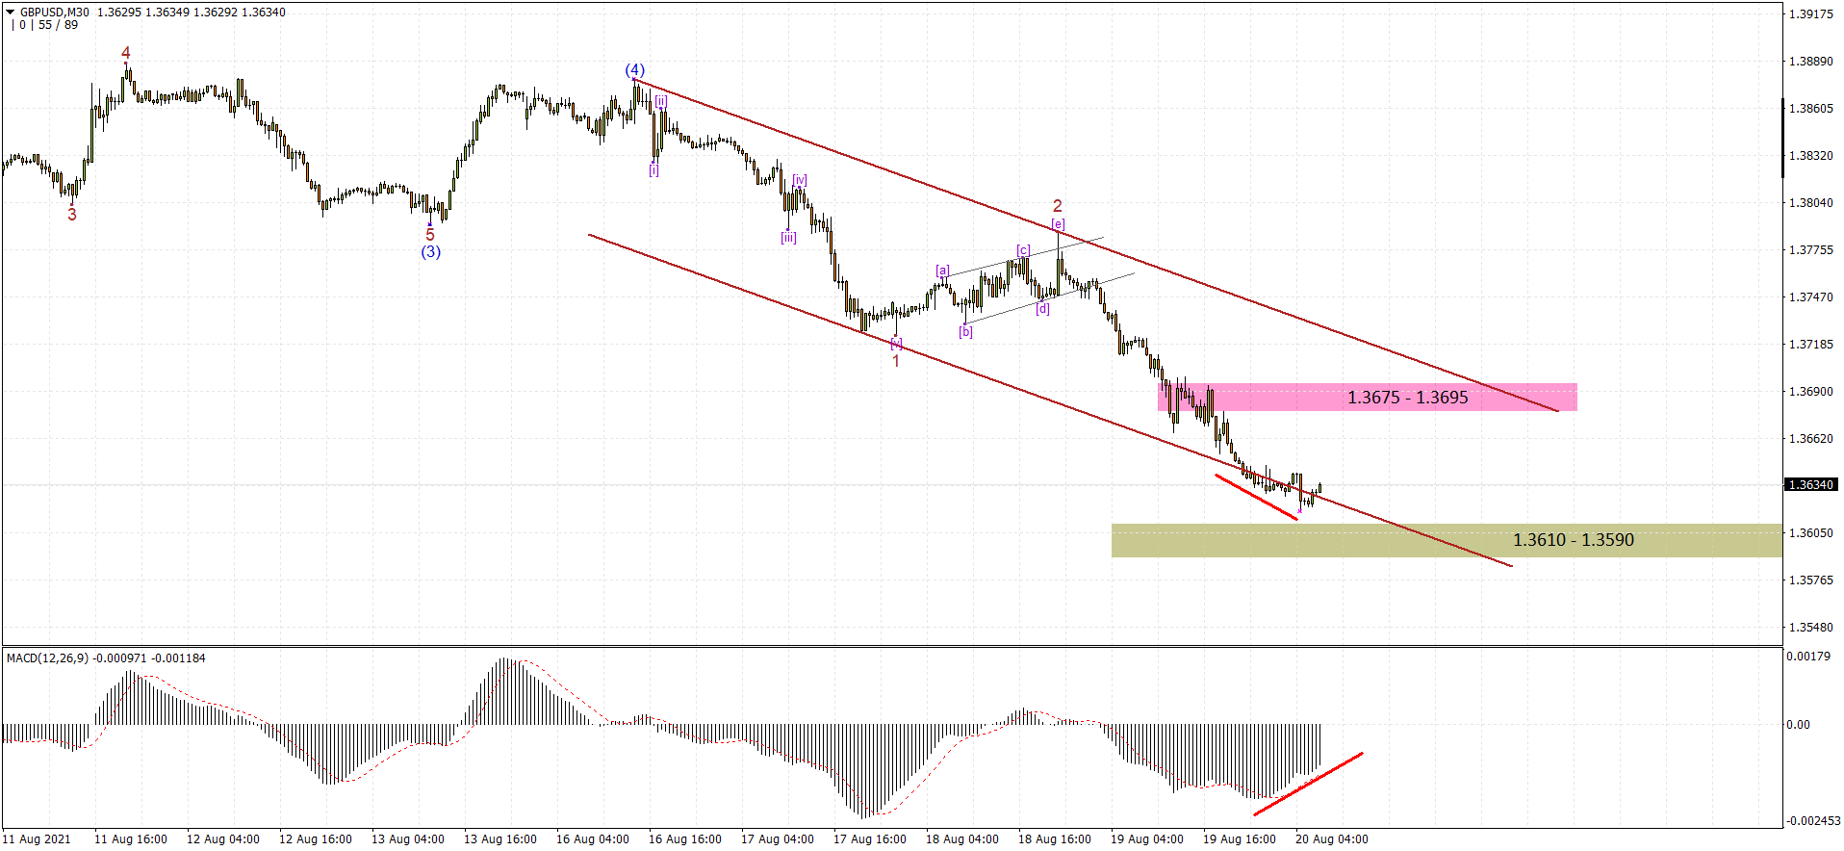Click the 1.39175 price scale value

point(1810,14)
